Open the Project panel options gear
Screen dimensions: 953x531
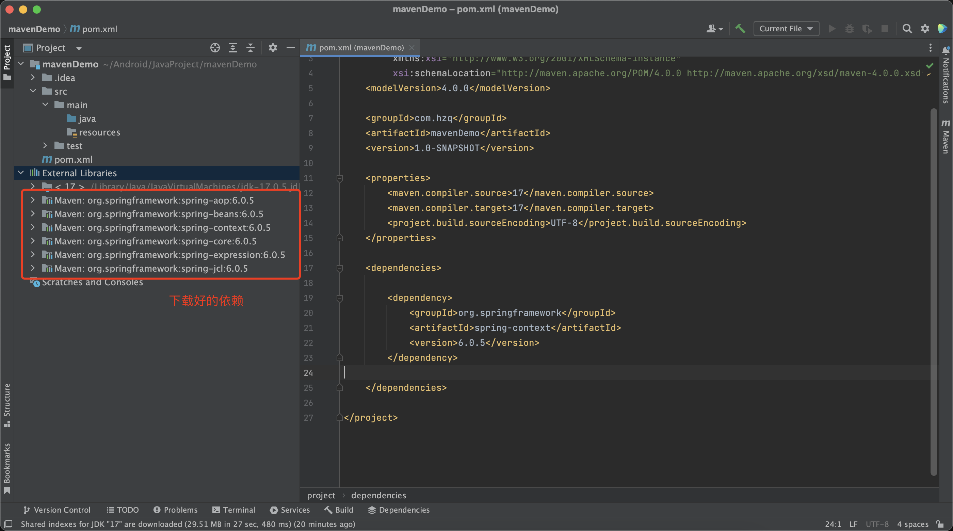[x=273, y=48]
